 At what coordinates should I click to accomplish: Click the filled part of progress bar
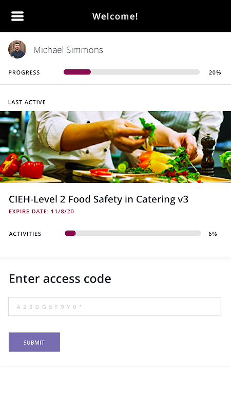(78, 72)
